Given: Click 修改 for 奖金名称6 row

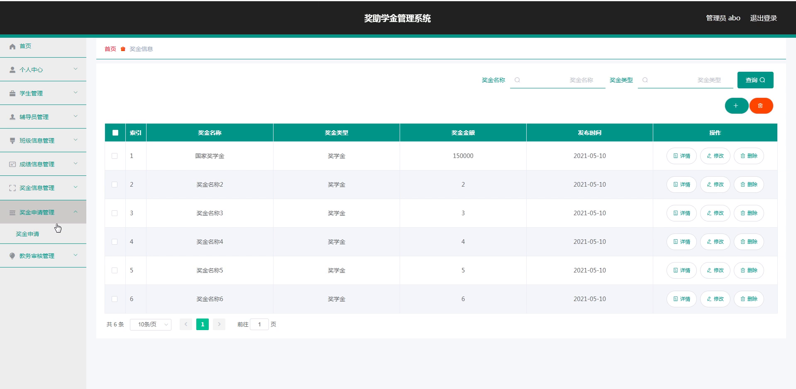Looking at the screenshot, I should click(x=715, y=299).
